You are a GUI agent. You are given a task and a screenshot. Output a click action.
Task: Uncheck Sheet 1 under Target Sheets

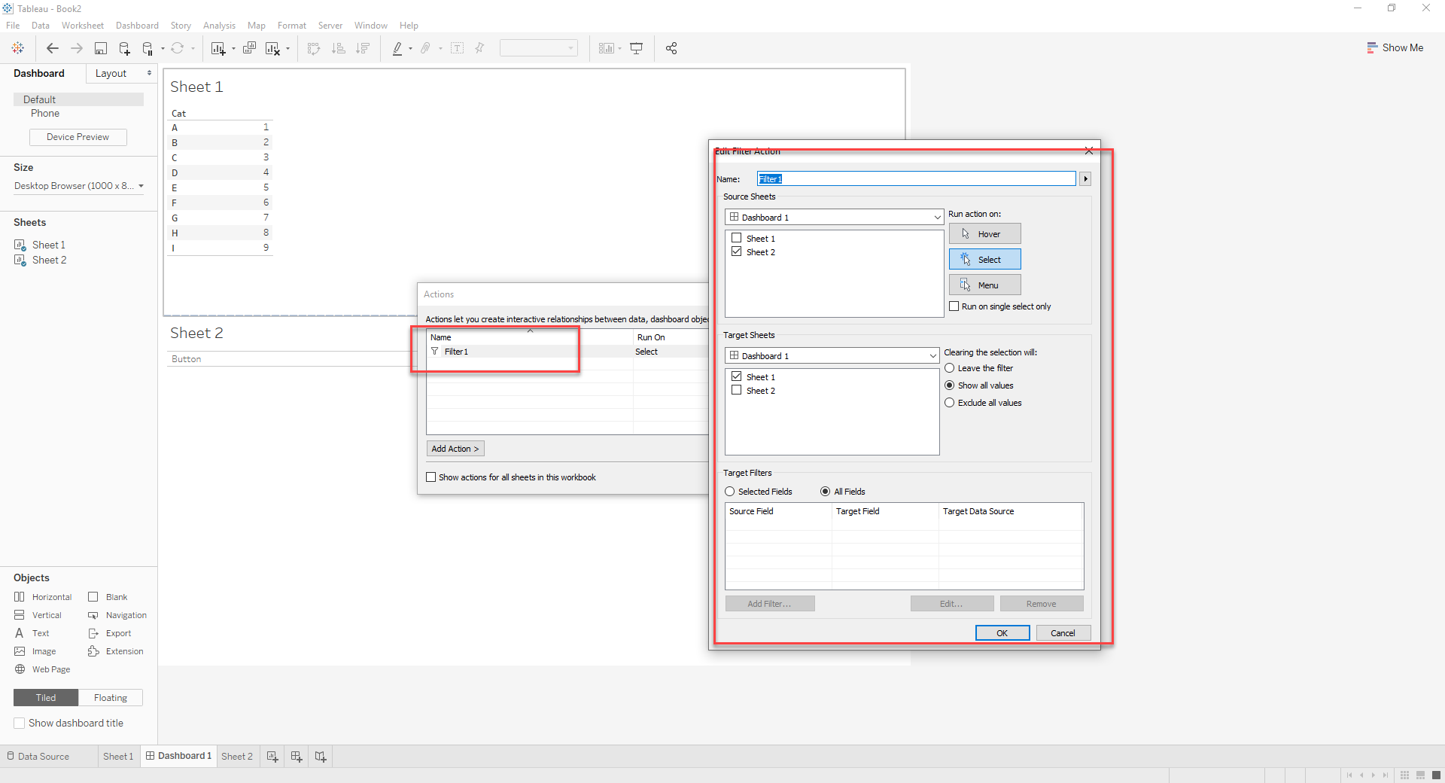[737, 376]
